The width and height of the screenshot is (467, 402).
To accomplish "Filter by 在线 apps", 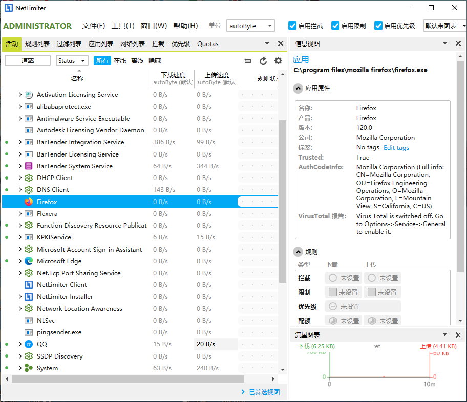I will (x=120, y=61).
